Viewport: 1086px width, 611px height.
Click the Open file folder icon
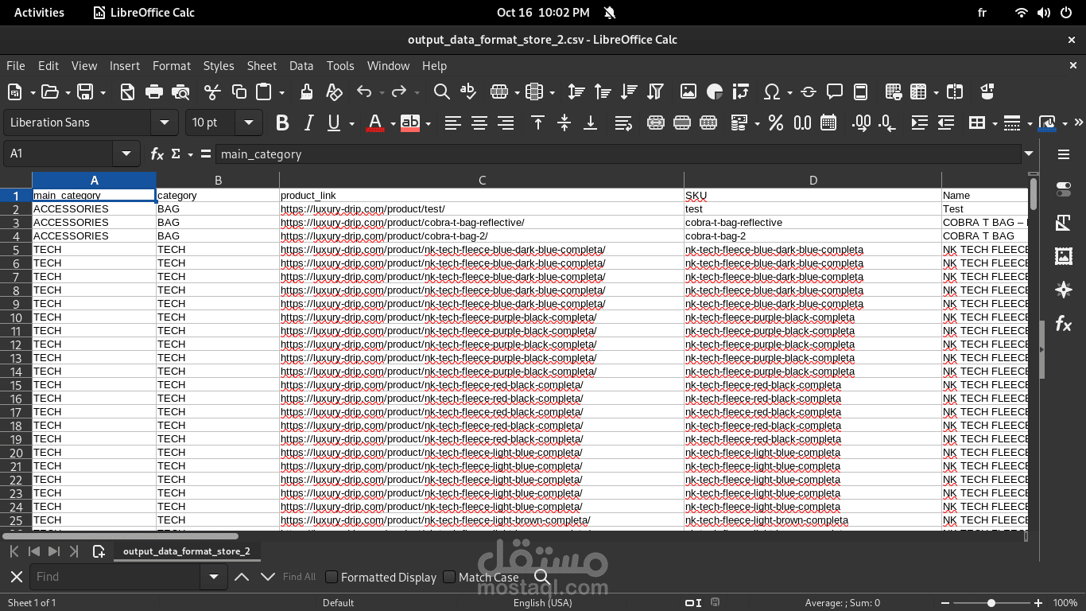point(49,92)
